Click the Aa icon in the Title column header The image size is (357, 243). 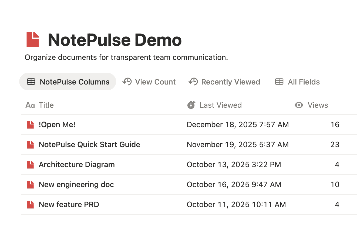(x=30, y=105)
